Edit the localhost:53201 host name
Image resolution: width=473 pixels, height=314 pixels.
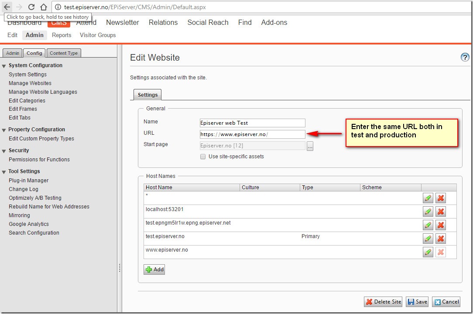[428, 212]
